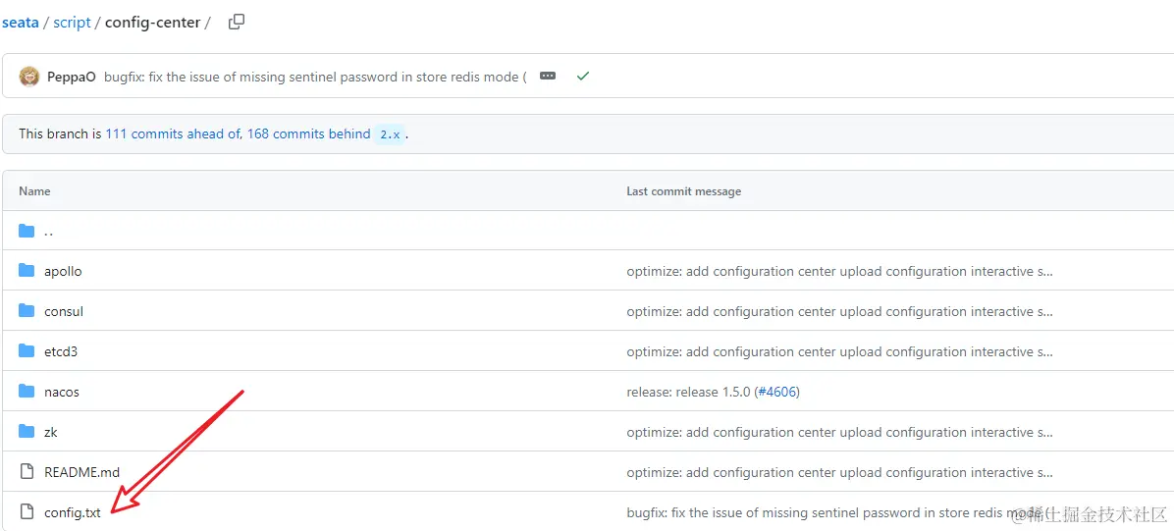The height and width of the screenshot is (531, 1174).
Task: Click the PeppaO author name
Action: (72, 77)
